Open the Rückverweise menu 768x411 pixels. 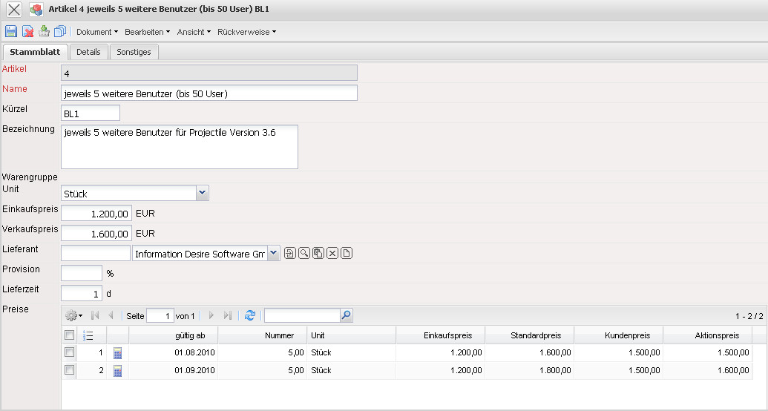(x=247, y=32)
